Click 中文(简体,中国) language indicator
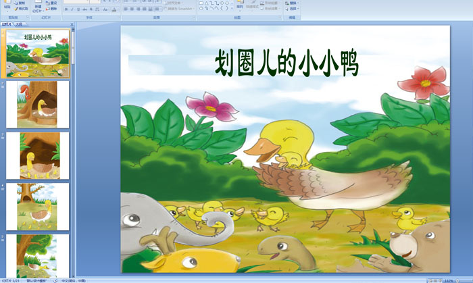Viewport: 473px width, 283px height. 74,280
